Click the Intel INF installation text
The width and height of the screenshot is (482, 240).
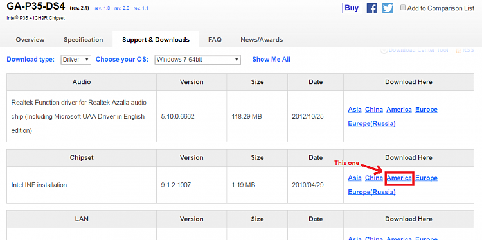click(x=39, y=185)
